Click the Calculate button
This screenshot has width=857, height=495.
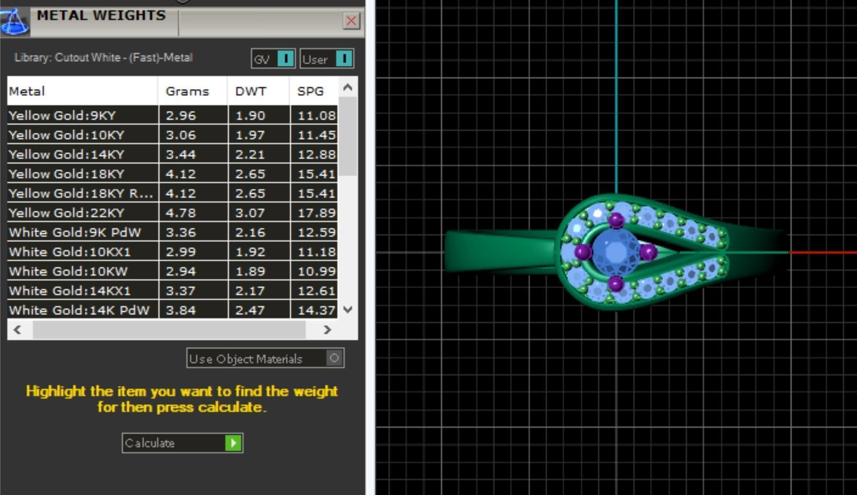tap(182, 443)
